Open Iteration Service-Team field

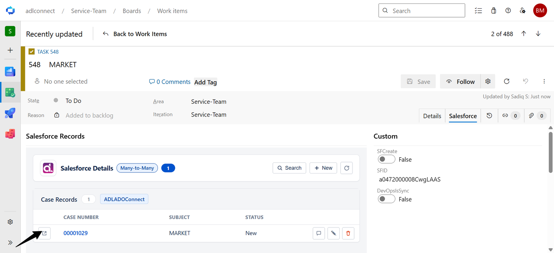coord(209,115)
